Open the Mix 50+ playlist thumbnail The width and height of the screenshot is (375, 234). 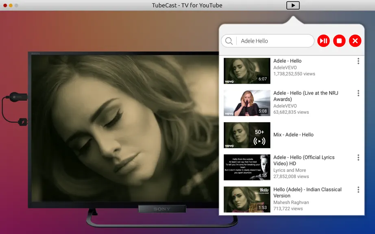[x=247, y=135]
